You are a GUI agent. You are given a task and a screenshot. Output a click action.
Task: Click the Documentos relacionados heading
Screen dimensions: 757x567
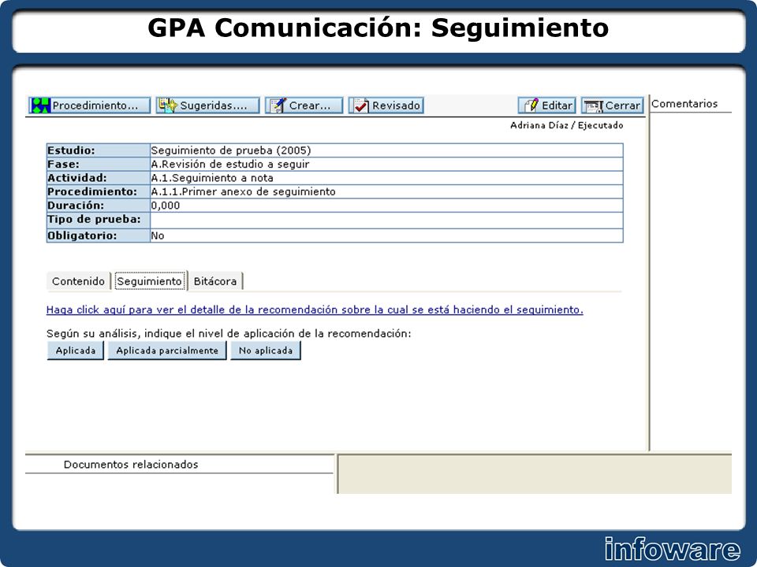pyautogui.click(x=131, y=465)
